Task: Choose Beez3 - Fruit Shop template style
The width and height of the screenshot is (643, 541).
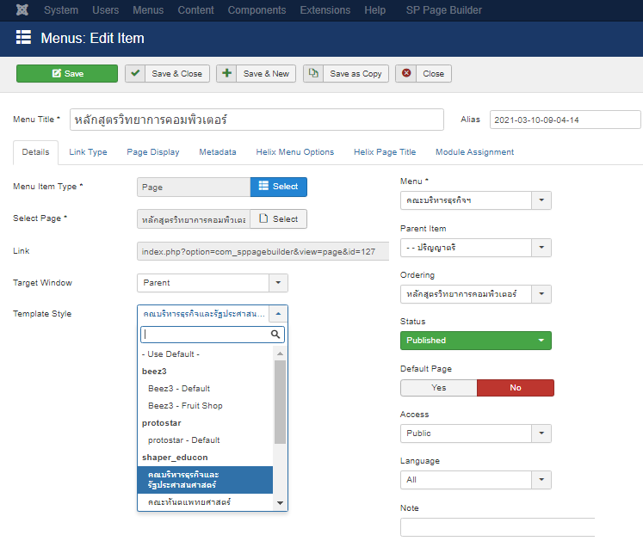Action: pyautogui.click(x=185, y=406)
